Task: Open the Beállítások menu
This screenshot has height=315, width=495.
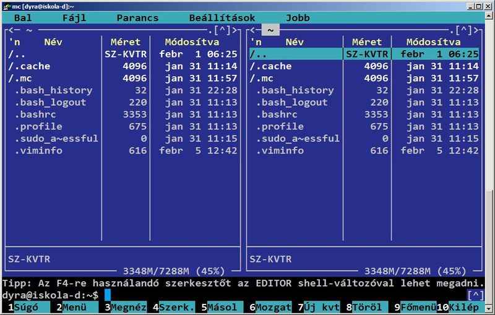Action: [222, 18]
